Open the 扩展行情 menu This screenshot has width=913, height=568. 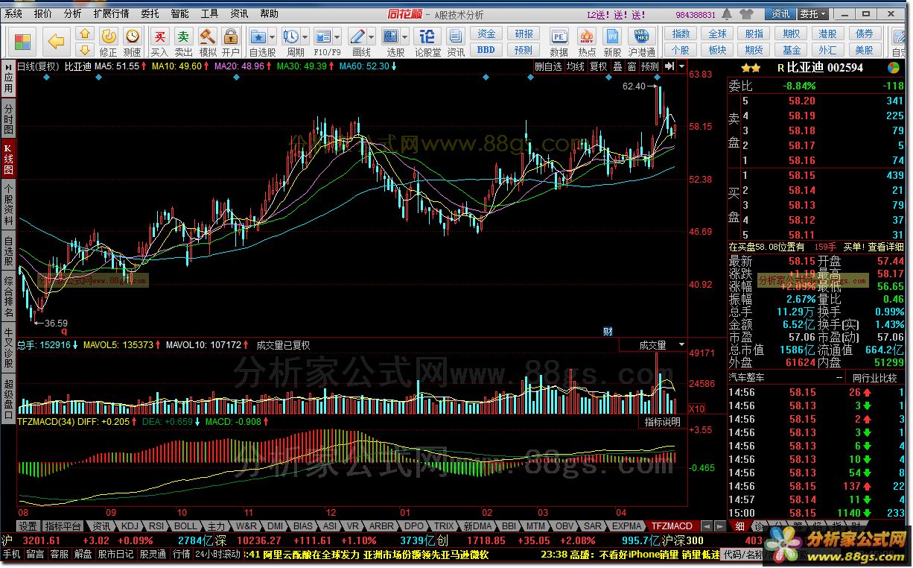[x=111, y=13]
